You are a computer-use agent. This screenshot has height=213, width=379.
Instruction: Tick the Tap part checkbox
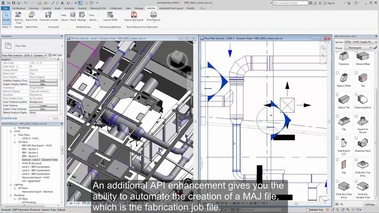(x=337, y=116)
